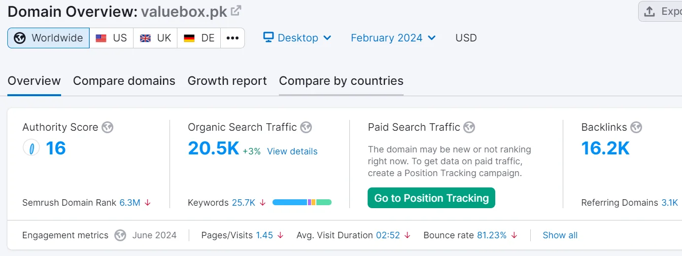Switch database to US
Viewport: 682px width, 256px height.
click(111, 38)
